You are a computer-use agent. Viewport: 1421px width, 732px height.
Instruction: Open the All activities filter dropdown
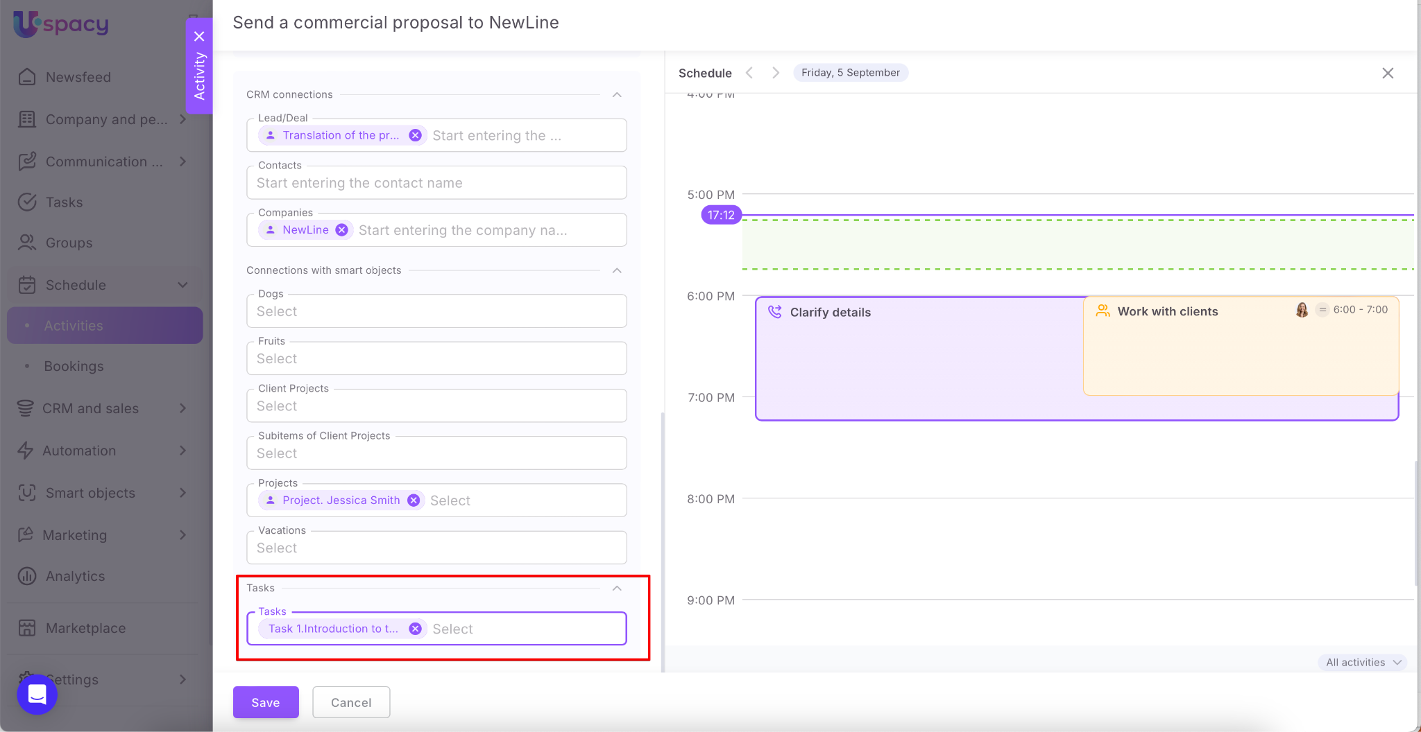[1363, 662]
